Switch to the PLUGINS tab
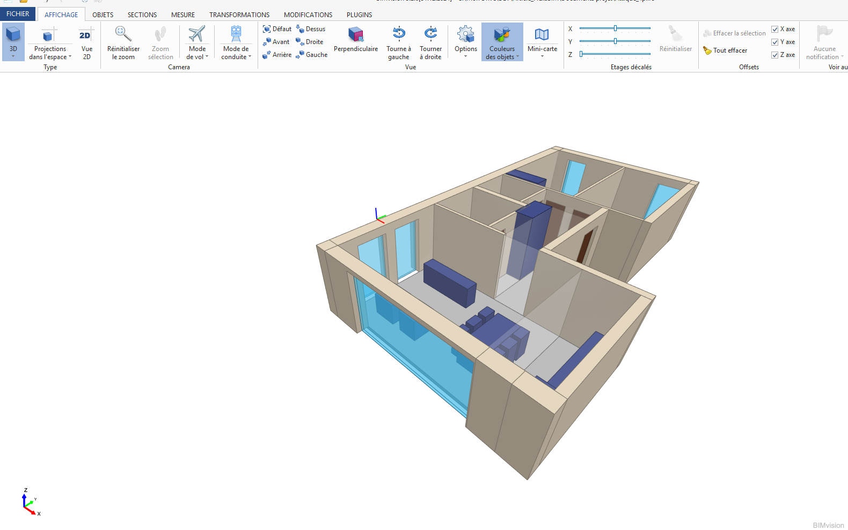 point(359,14)
